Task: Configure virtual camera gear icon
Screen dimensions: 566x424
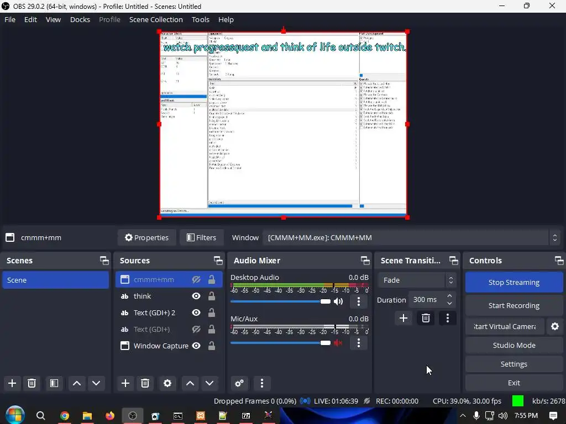Action: (555, 326)
